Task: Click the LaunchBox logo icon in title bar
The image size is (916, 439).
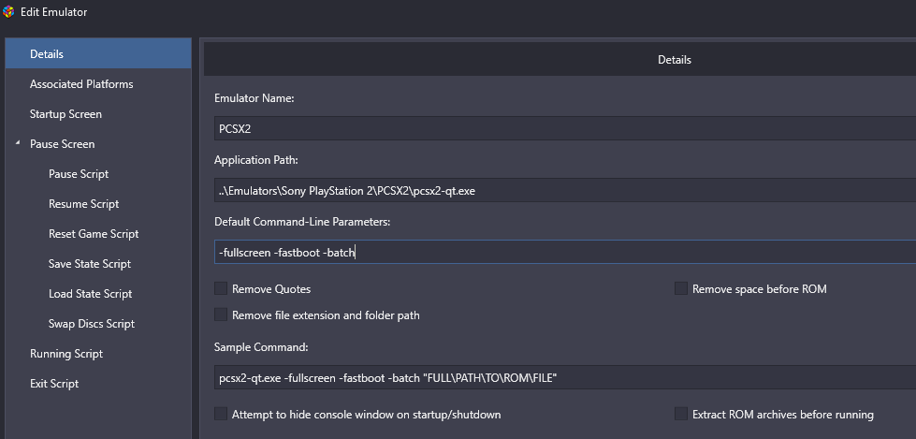Action: coord(8,11)
